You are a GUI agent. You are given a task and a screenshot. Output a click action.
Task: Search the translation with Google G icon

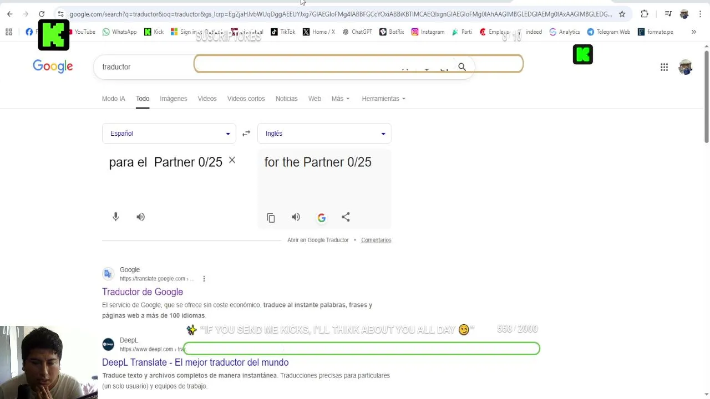coord(321,218)
